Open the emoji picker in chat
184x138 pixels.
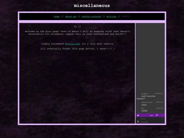pos(138,122)
